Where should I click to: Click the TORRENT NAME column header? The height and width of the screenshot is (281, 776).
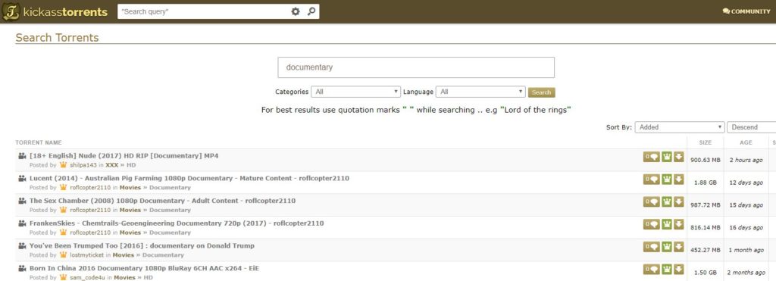pyautogui.click(x=39, y=142)
